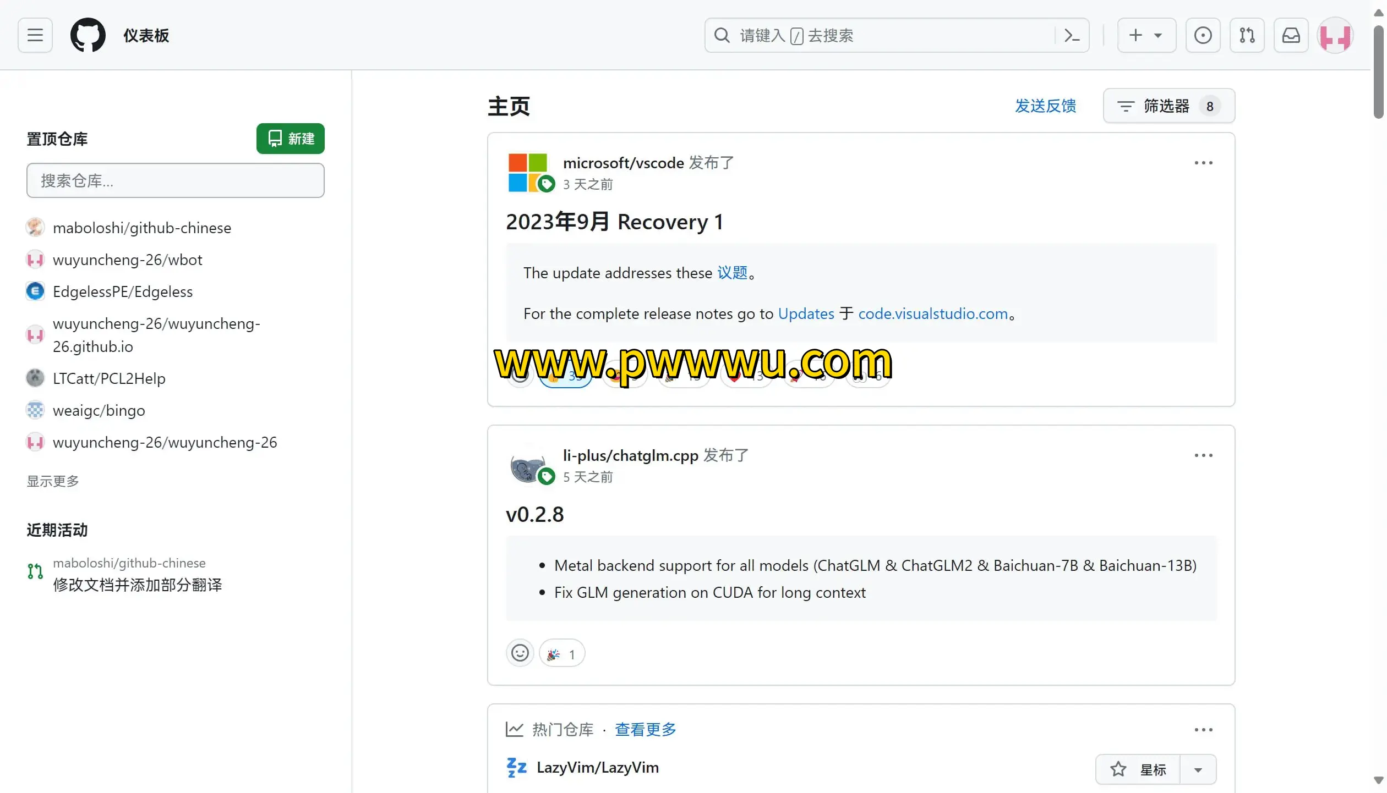Click the issues icon in the top bar
The height and width of the screenshot is (793, 1387).
click(1203, 35)
